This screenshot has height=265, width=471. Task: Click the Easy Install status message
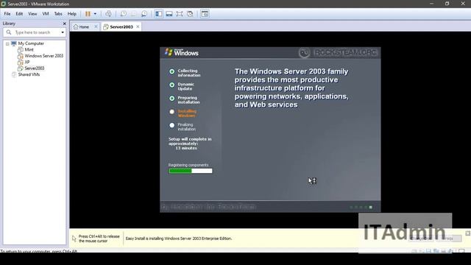[179, 239]
